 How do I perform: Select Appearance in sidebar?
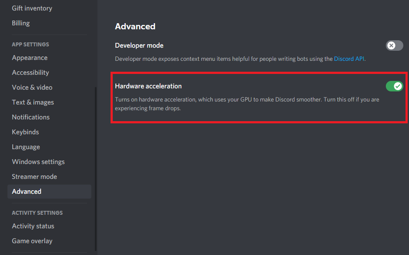(x=30, y=58)
